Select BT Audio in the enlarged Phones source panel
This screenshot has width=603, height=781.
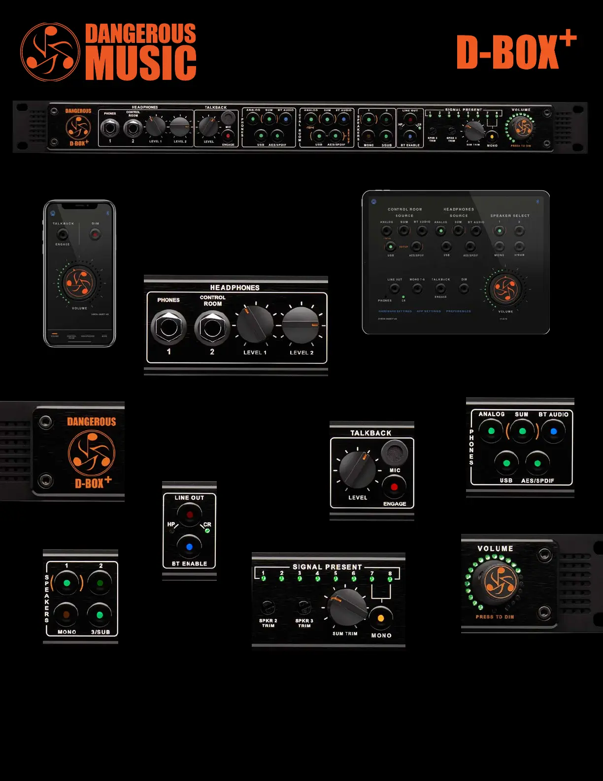tap(553, 431)
